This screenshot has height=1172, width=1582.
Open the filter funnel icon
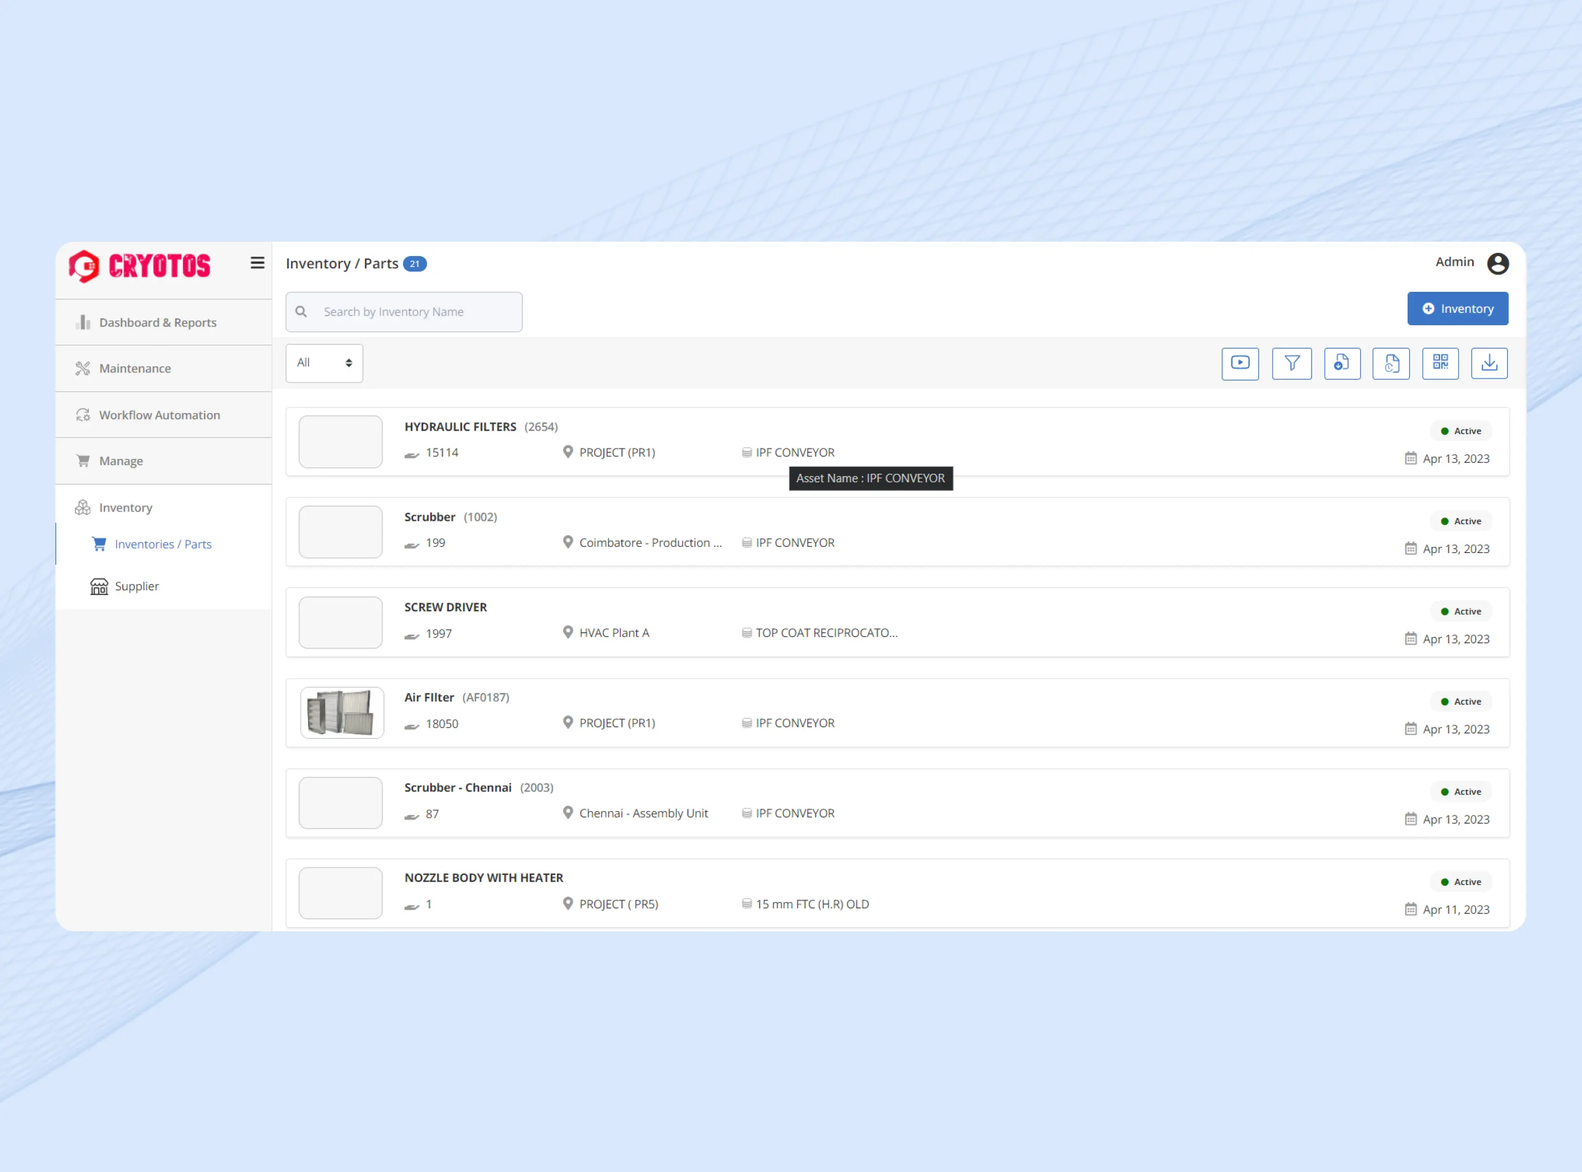pyautogui.click(x=1291, y=363)
